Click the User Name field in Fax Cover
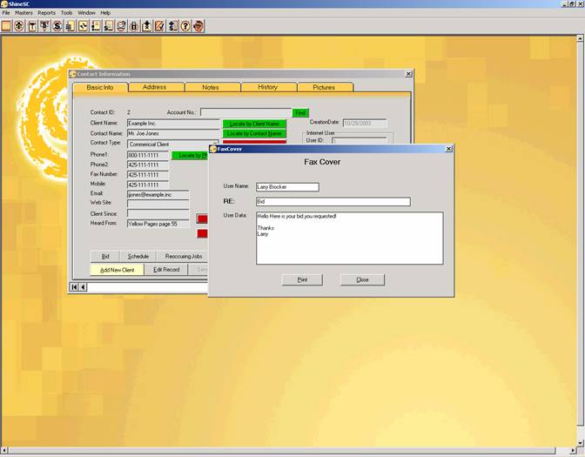The width and height of the screenshot is (585, 457). [287, 187]
